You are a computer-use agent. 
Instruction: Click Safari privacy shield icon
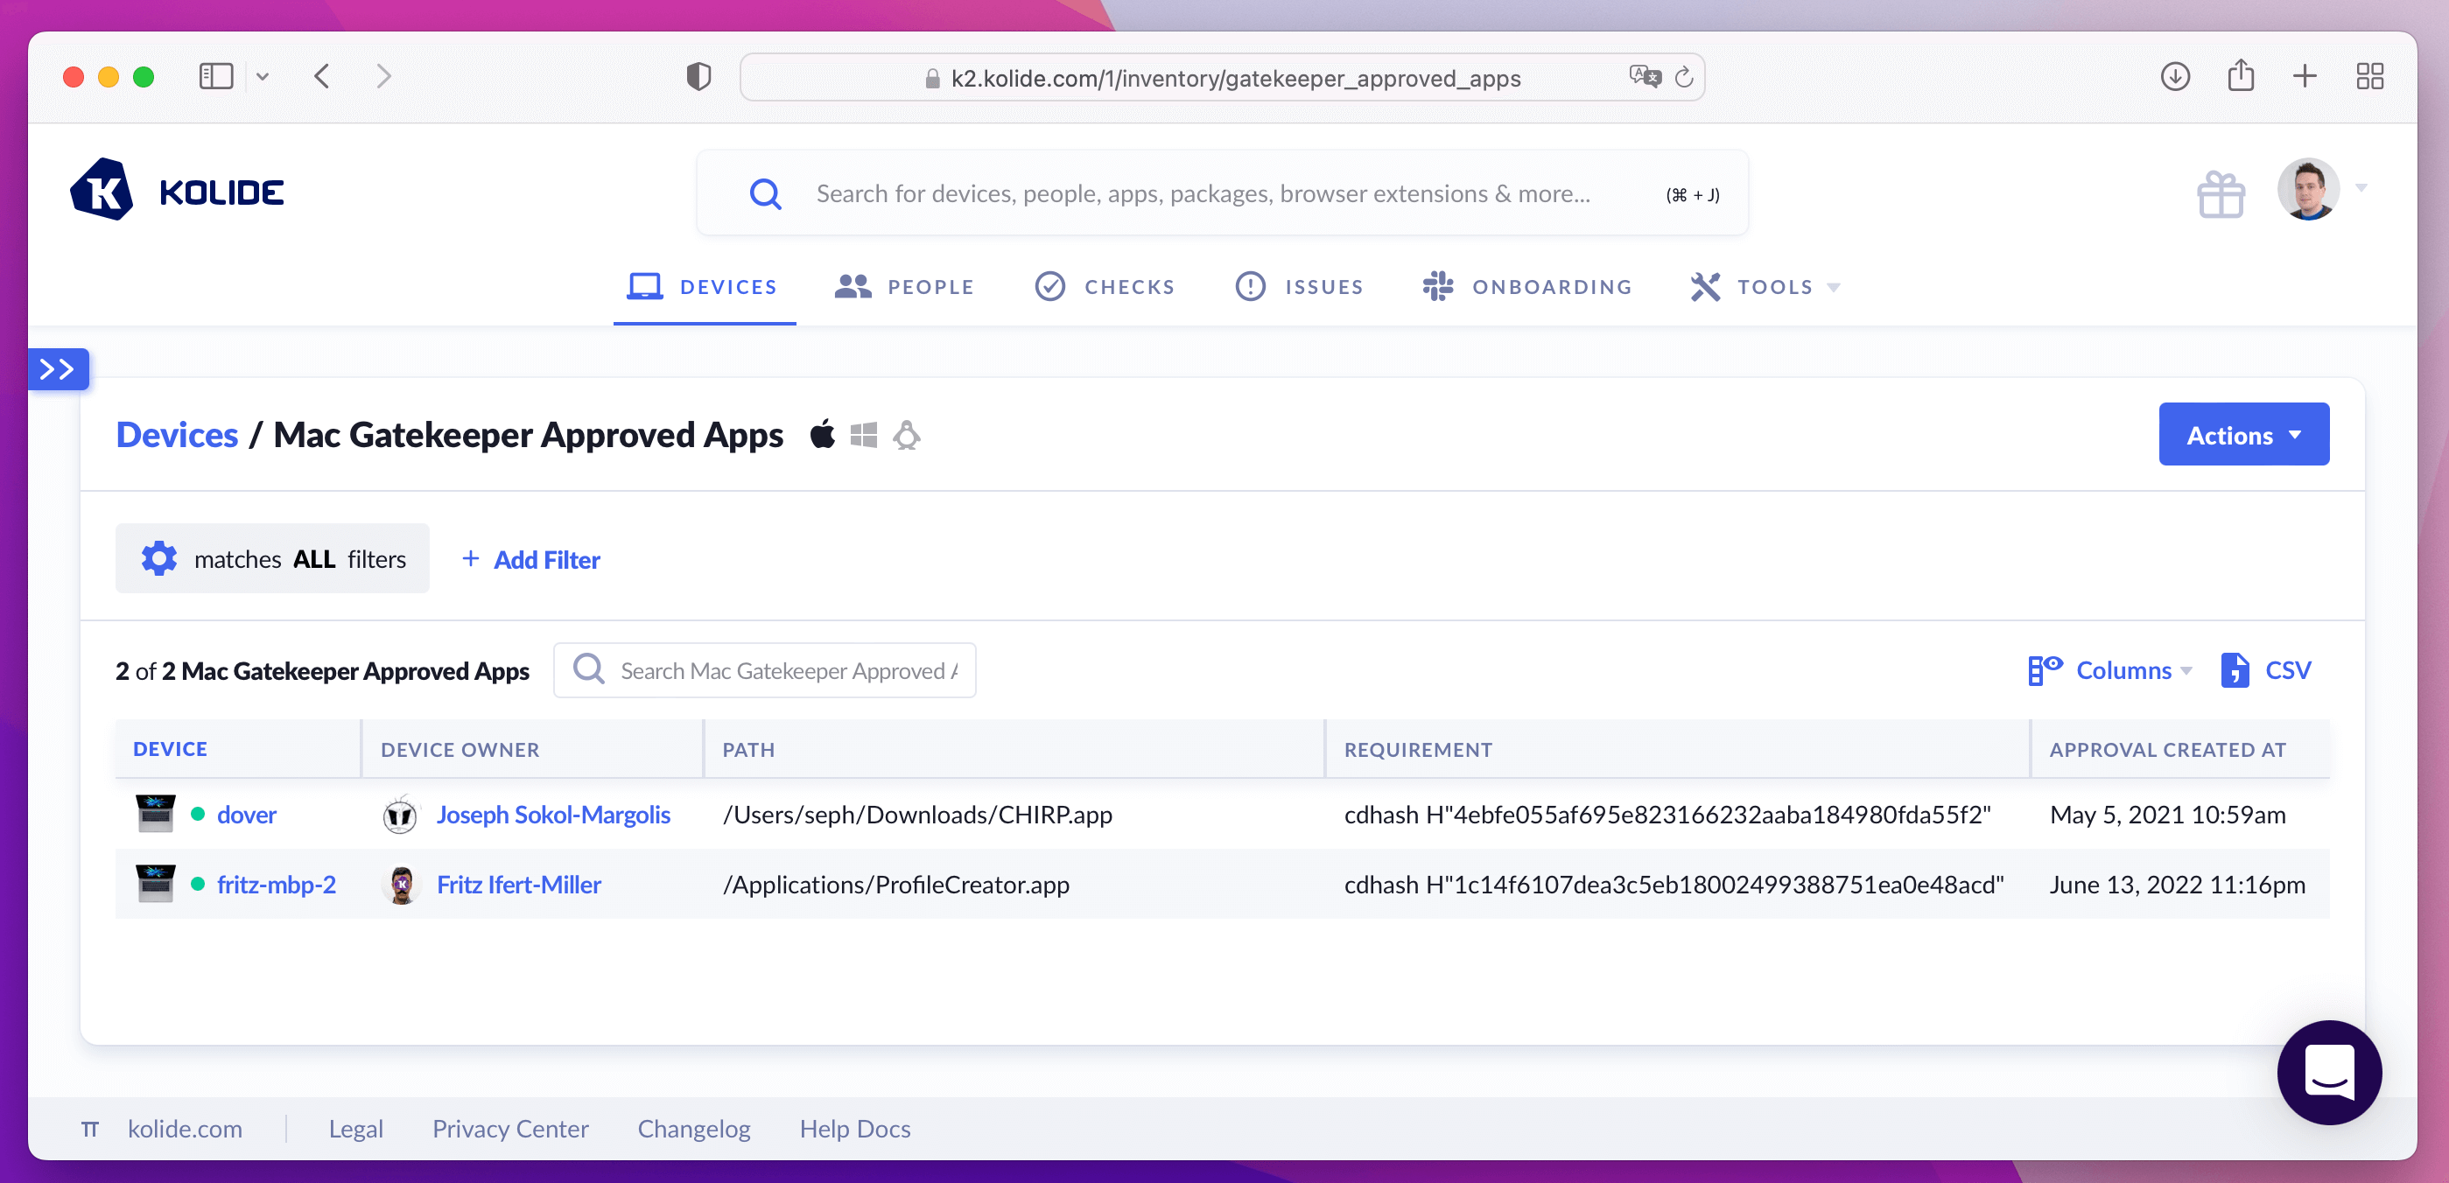[x=698, y=77]
